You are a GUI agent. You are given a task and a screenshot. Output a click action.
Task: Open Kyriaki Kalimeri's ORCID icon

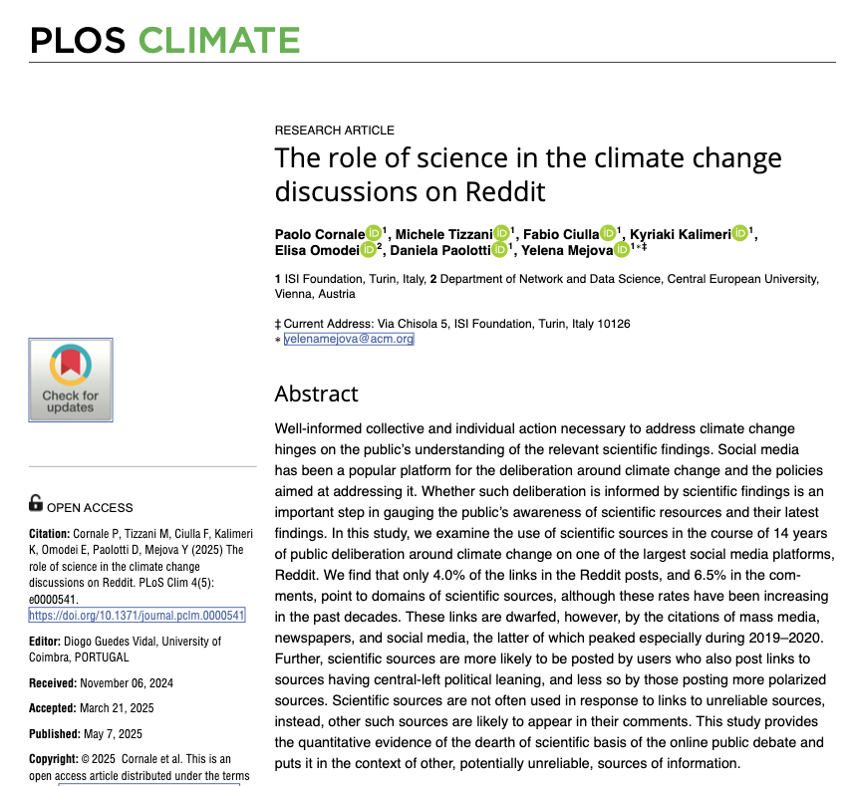740,234
